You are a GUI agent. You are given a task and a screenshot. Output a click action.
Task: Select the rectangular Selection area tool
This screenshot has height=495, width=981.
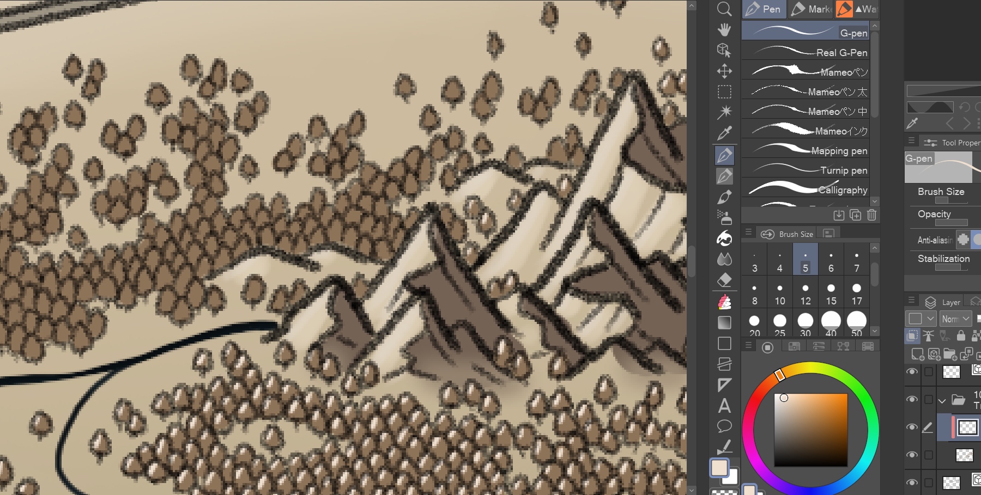(724, 91)
